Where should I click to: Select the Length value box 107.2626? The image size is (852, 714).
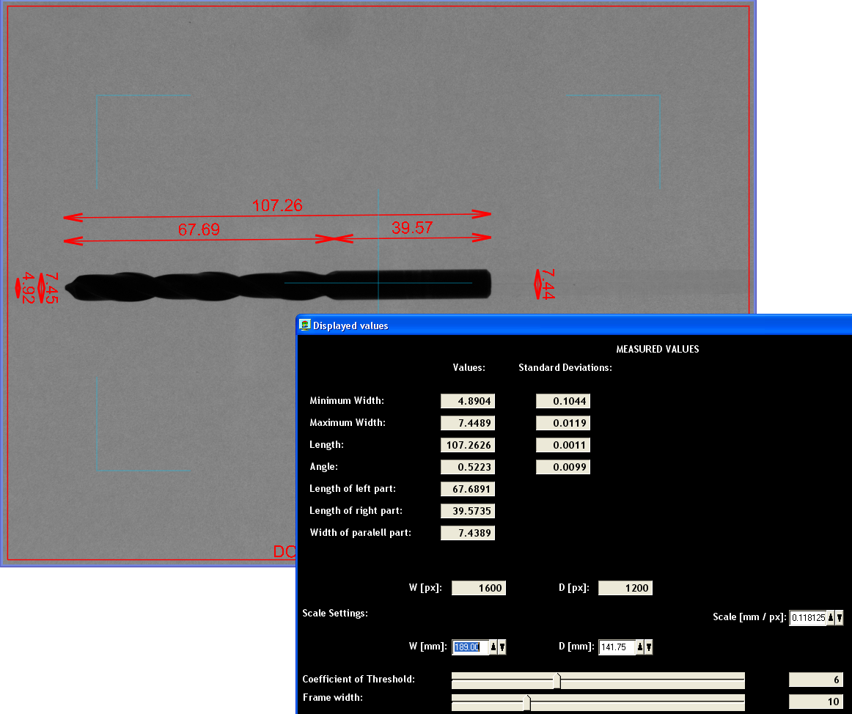pyautogui.click(x=468, y=445)
